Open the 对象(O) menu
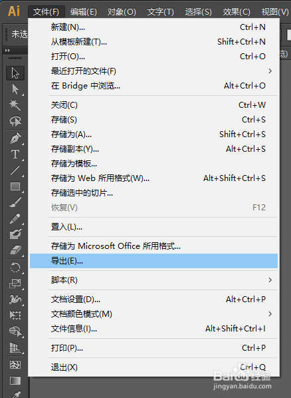This screenshot has width=291, height=398. pos(122,12)
